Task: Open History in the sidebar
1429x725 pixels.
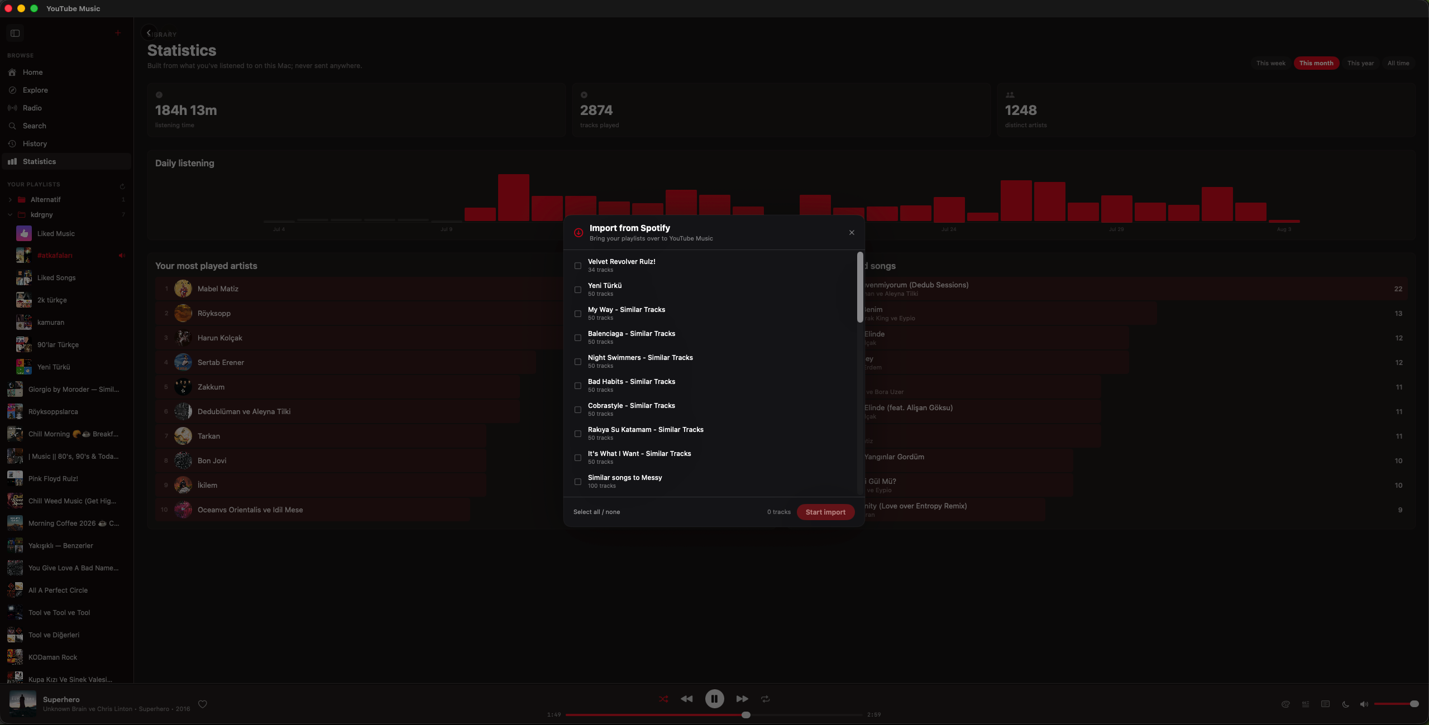Action: tap(66, 143)
